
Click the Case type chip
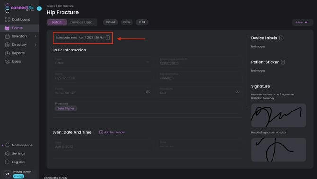(127, 22)
